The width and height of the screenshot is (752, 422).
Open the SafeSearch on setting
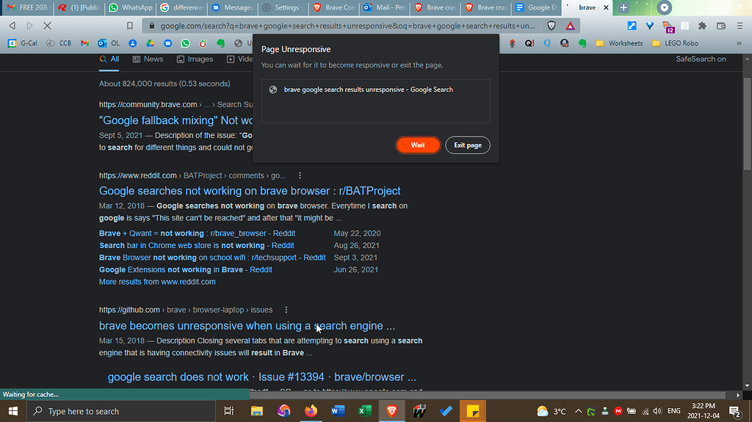click(x=701, y=59)
